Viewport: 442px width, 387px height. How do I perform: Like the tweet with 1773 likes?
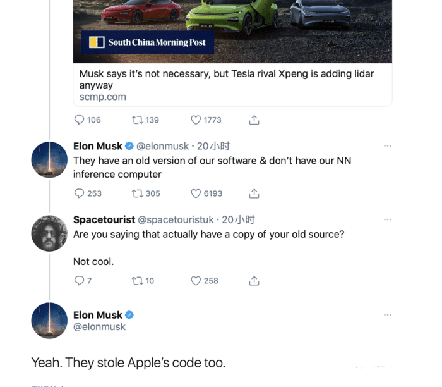(196, 120)
